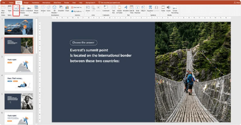Open My Add-ins

(77, 11)
